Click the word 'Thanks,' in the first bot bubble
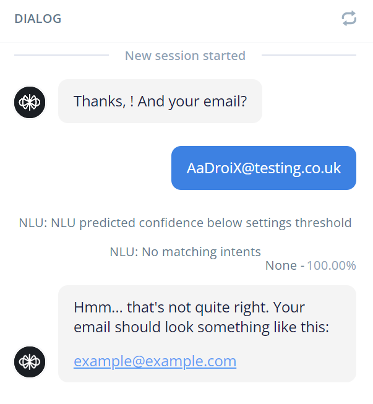The image size is (373, 404). pyautogui.click(x=100, y=101)
